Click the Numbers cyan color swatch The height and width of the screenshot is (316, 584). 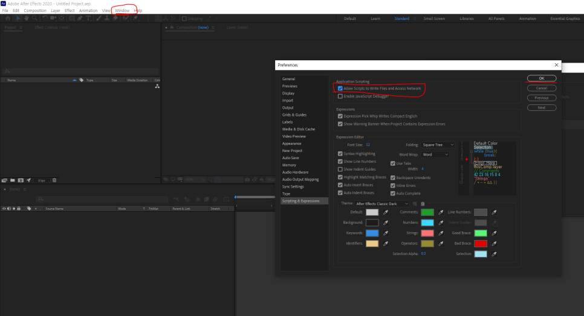[x=427, y=223]
